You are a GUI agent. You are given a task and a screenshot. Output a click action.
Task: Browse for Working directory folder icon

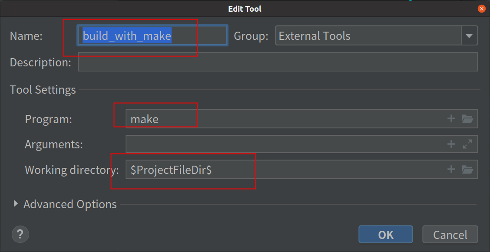(x=467, y=169)
